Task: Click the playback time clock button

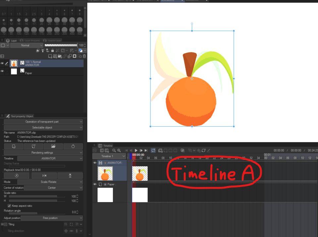Action: (x=17, y=176)
